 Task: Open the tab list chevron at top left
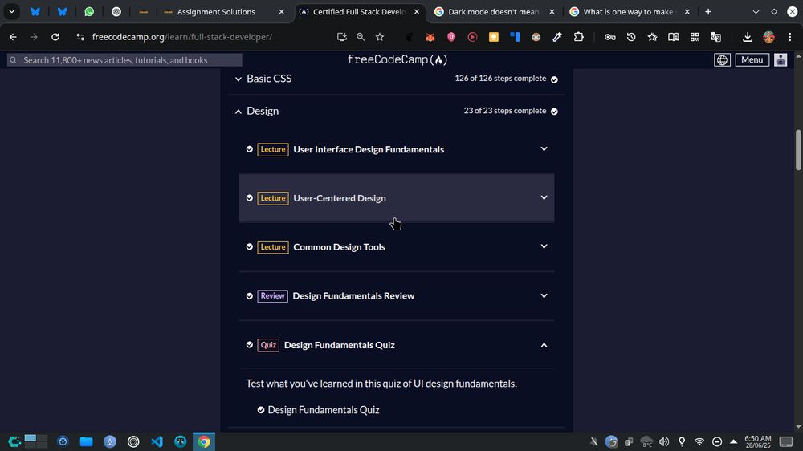click(11, 11)
